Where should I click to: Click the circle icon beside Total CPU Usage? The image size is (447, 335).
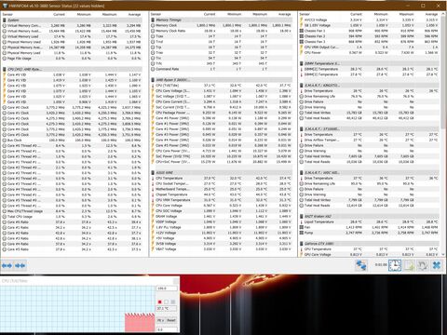click(x=5, y=217)
